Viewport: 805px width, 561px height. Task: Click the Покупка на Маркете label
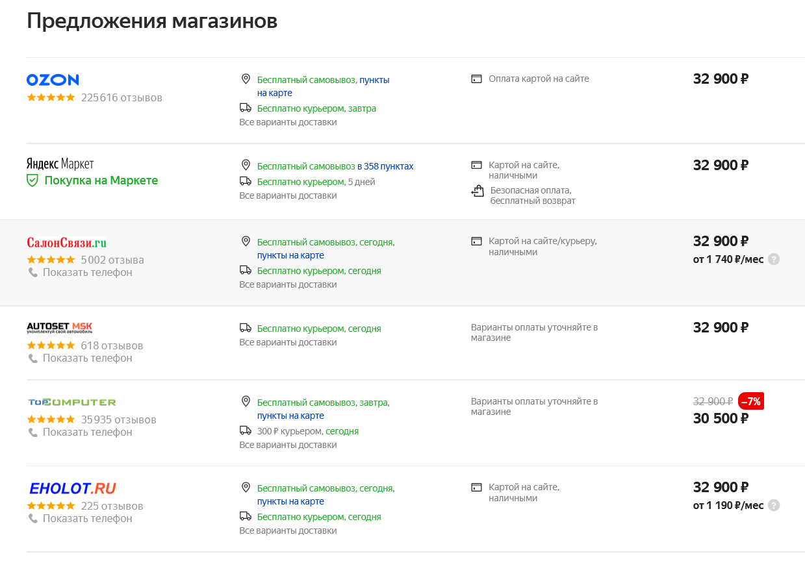coord(101,181)
